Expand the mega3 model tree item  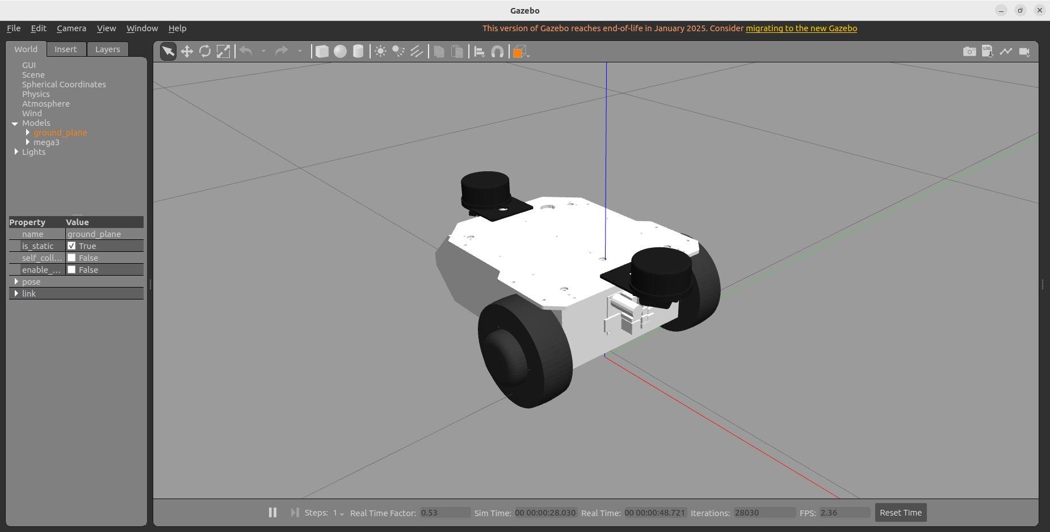tap(27, 142)
